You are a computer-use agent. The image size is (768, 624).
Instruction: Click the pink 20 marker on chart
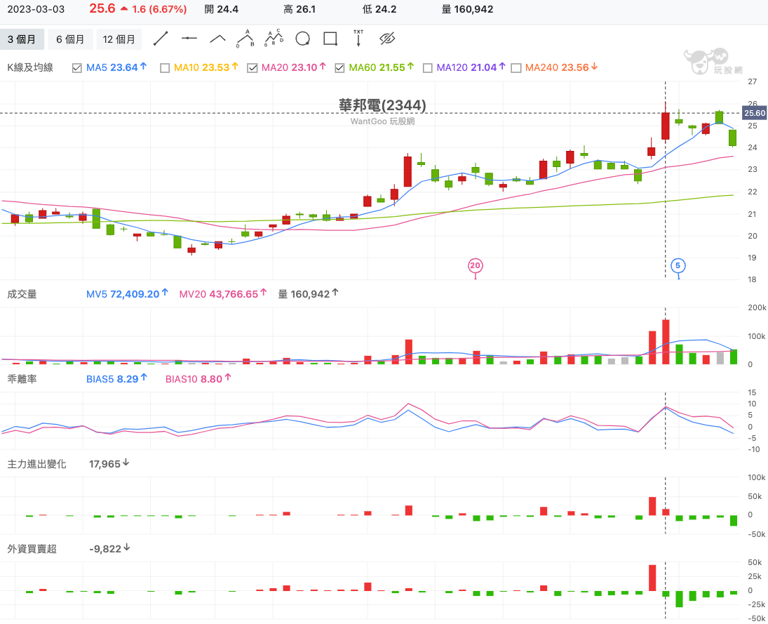(475, 266)
